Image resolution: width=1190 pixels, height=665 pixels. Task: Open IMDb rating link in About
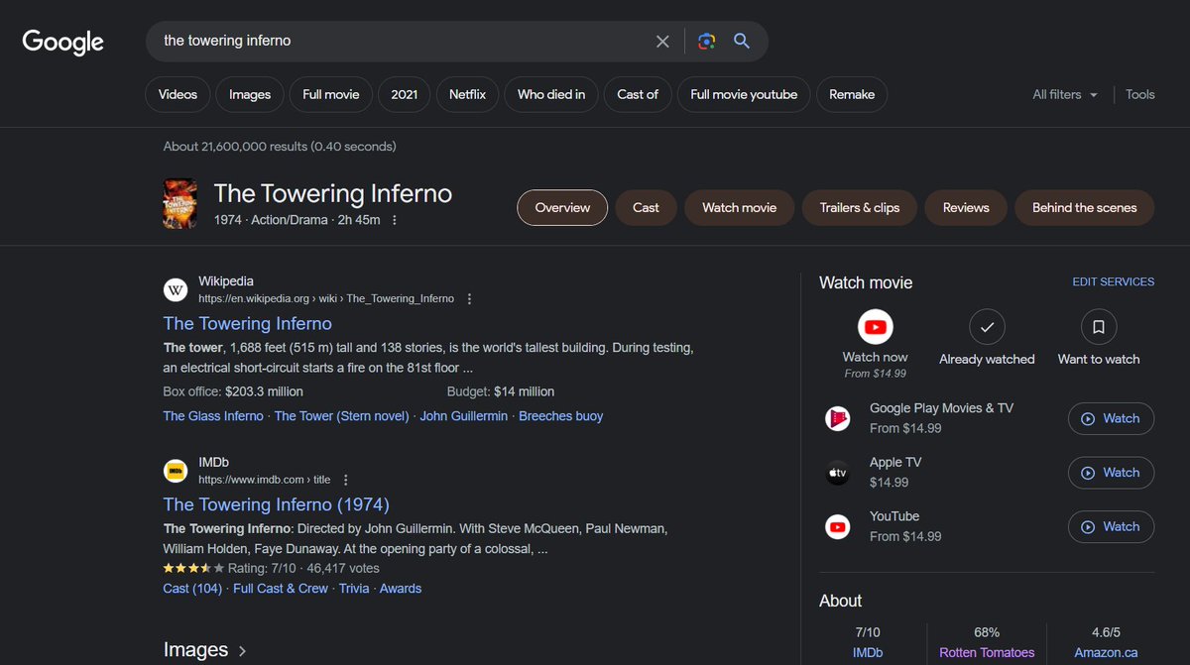868,653
